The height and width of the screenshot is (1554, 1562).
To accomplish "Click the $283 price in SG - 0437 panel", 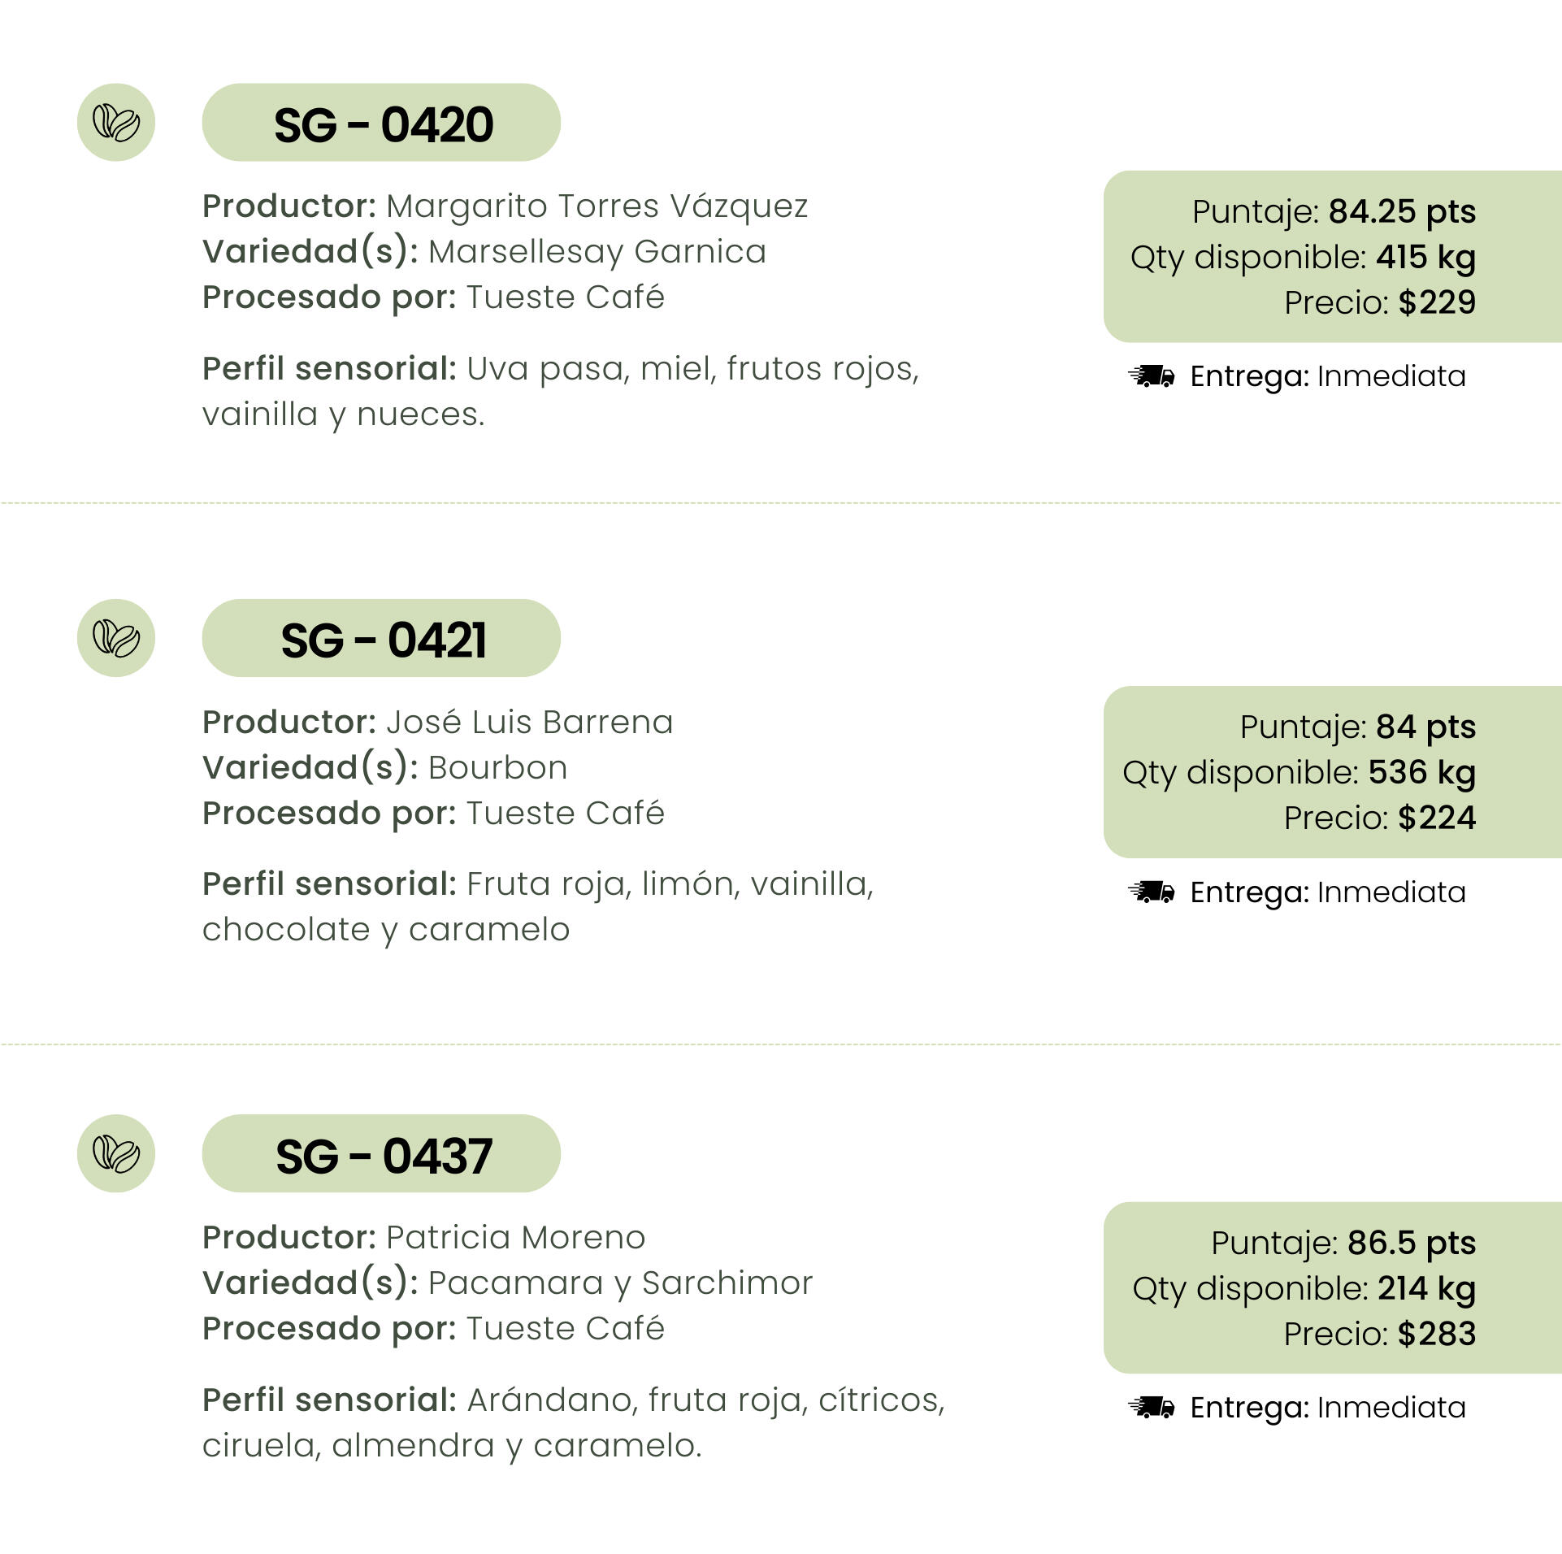I will pos(1437,1334).
